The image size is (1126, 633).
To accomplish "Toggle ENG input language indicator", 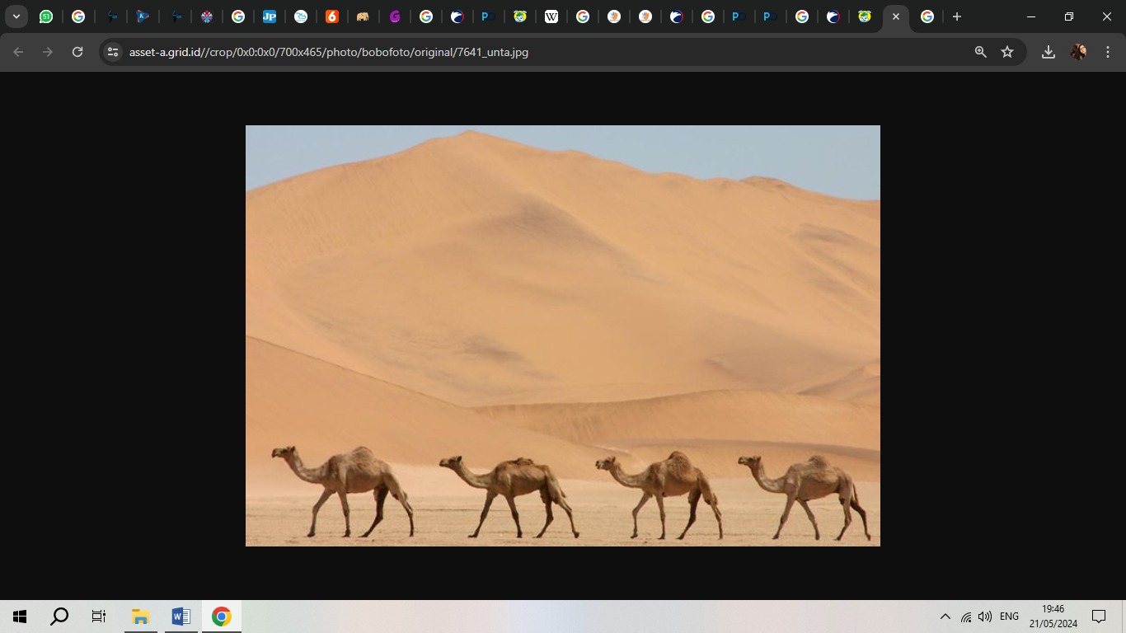I will point(1009,617).
